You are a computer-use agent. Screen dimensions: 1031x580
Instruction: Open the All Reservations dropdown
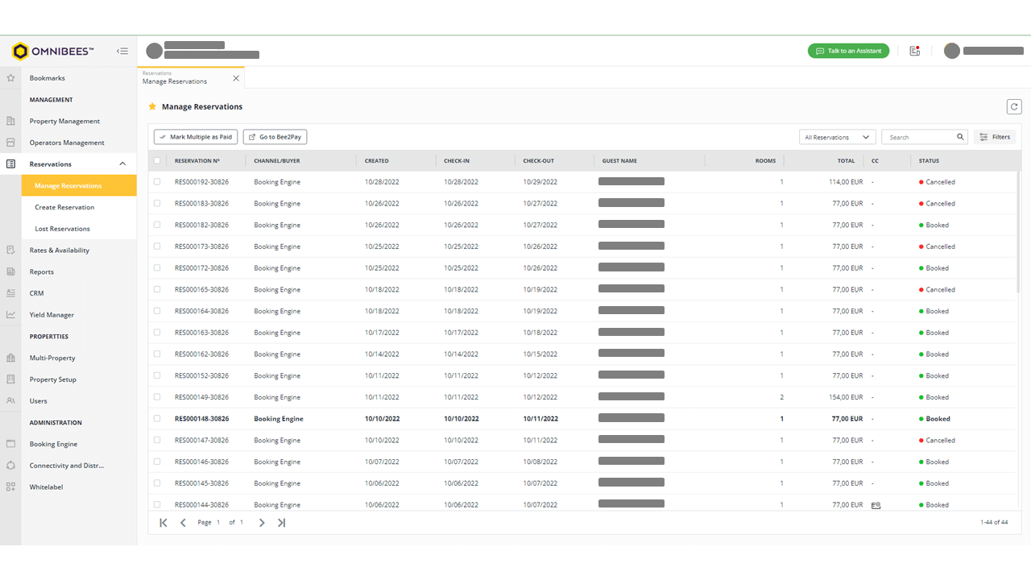[838, 137]
